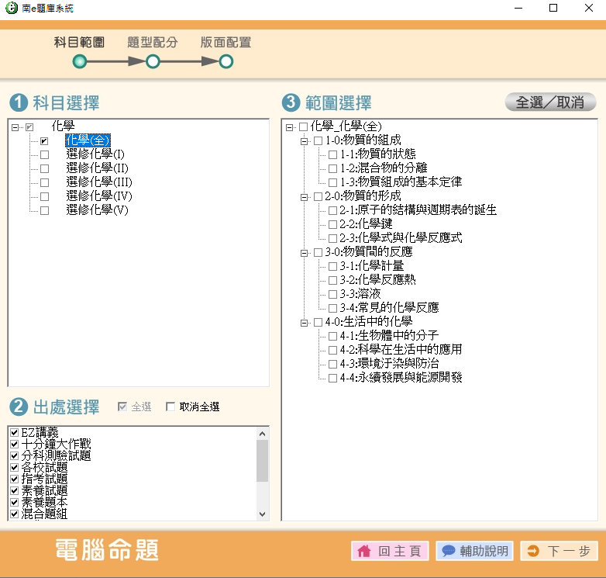Uncheck the 素養題本 source
Image resolution: width=606 pixels, height=578 pixels.
[15, 502]
